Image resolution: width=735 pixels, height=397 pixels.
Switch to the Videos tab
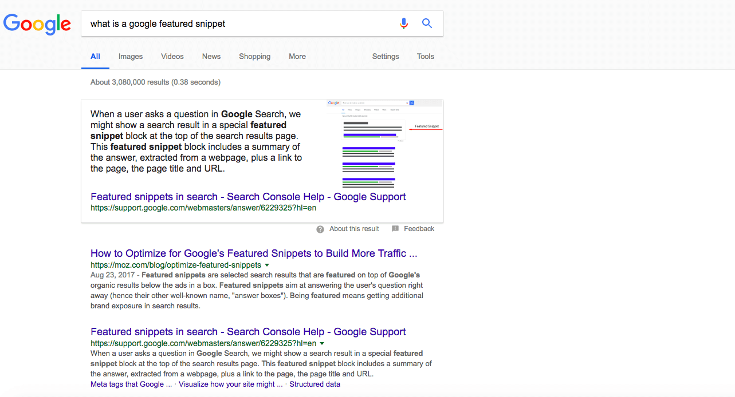click(x=172, y=56)
